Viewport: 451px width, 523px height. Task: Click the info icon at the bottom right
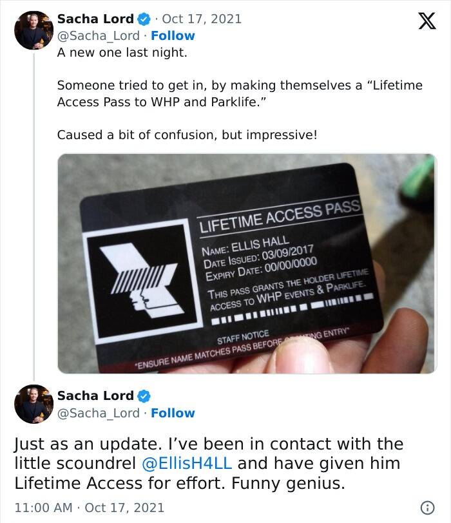[428, 508]
